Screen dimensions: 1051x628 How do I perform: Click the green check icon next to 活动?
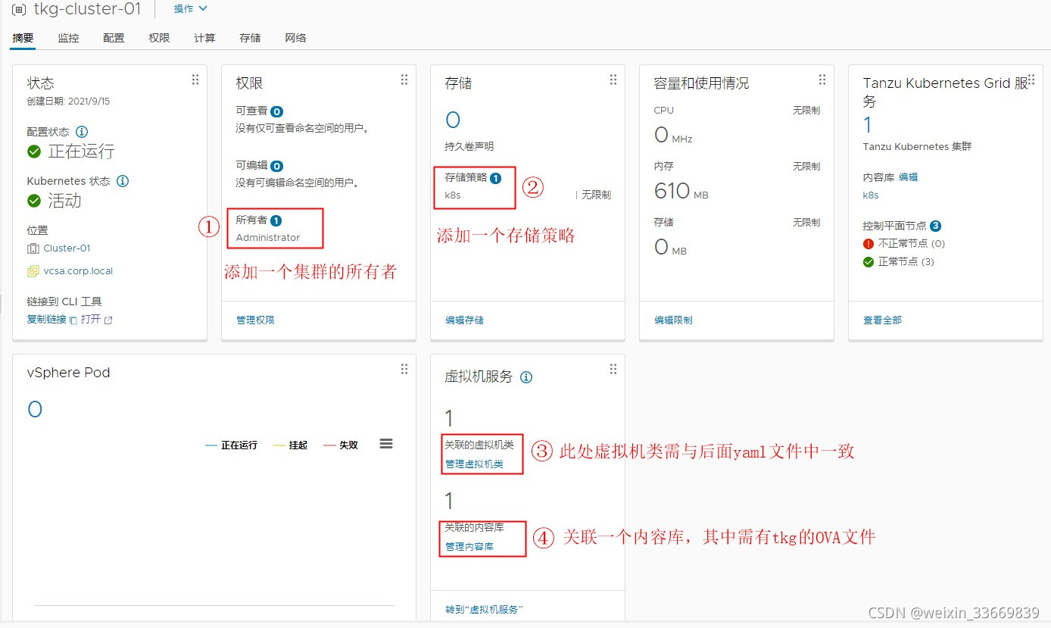(34, 201)
